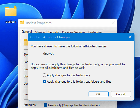Click the 'decrypt' attribute text
The height and width of the screenshot is (108, 140).
48,53
